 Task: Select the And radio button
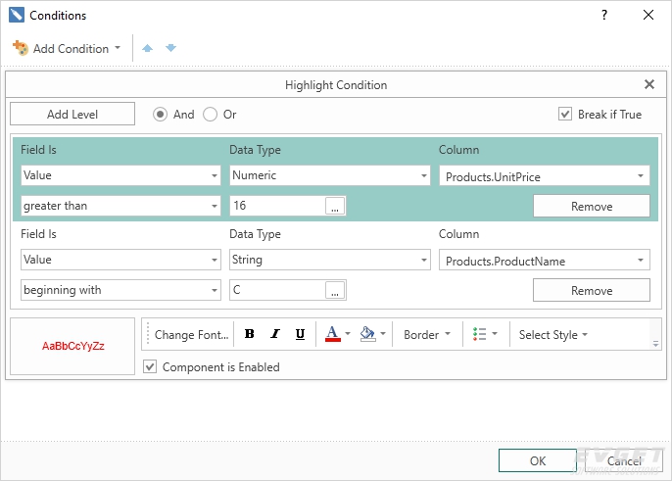point(160,115)
